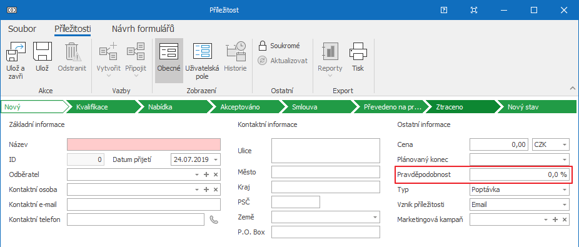Set the stage to Převedeno na pr…

tap(390, 107)
